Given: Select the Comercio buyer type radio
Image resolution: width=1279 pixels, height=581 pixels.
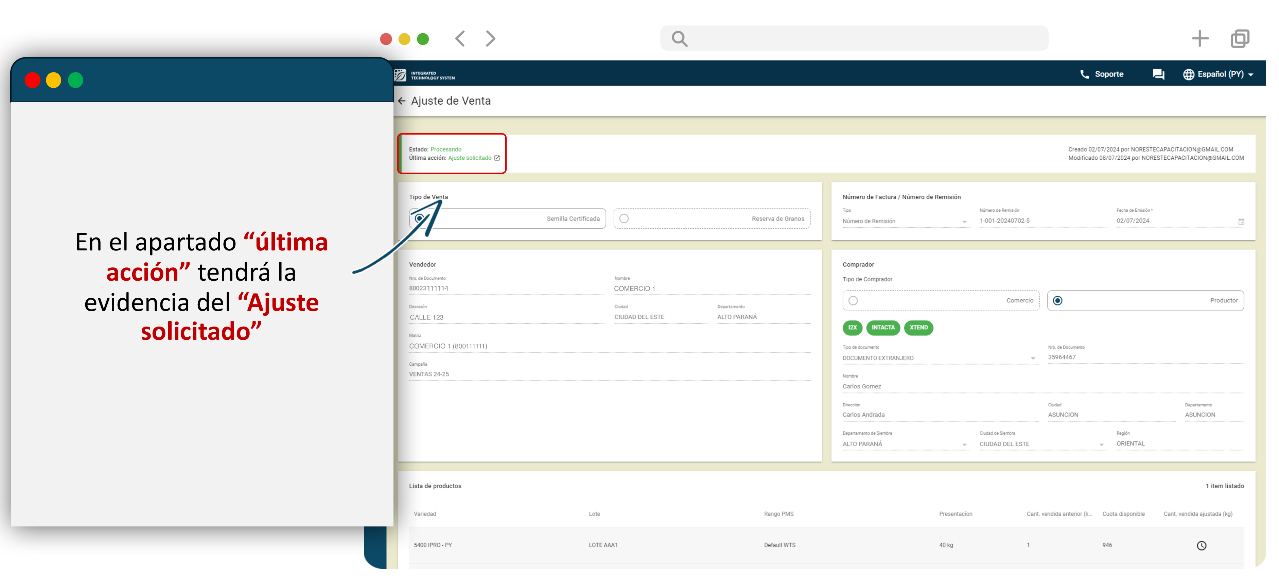Looking at the screenshot, I should click(853, 301).
